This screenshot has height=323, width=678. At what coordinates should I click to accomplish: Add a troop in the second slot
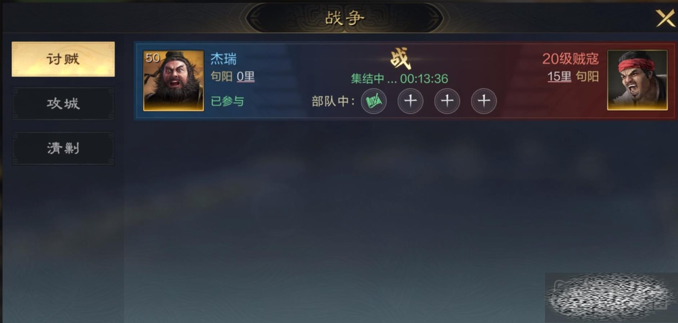[x=411, y=101]
